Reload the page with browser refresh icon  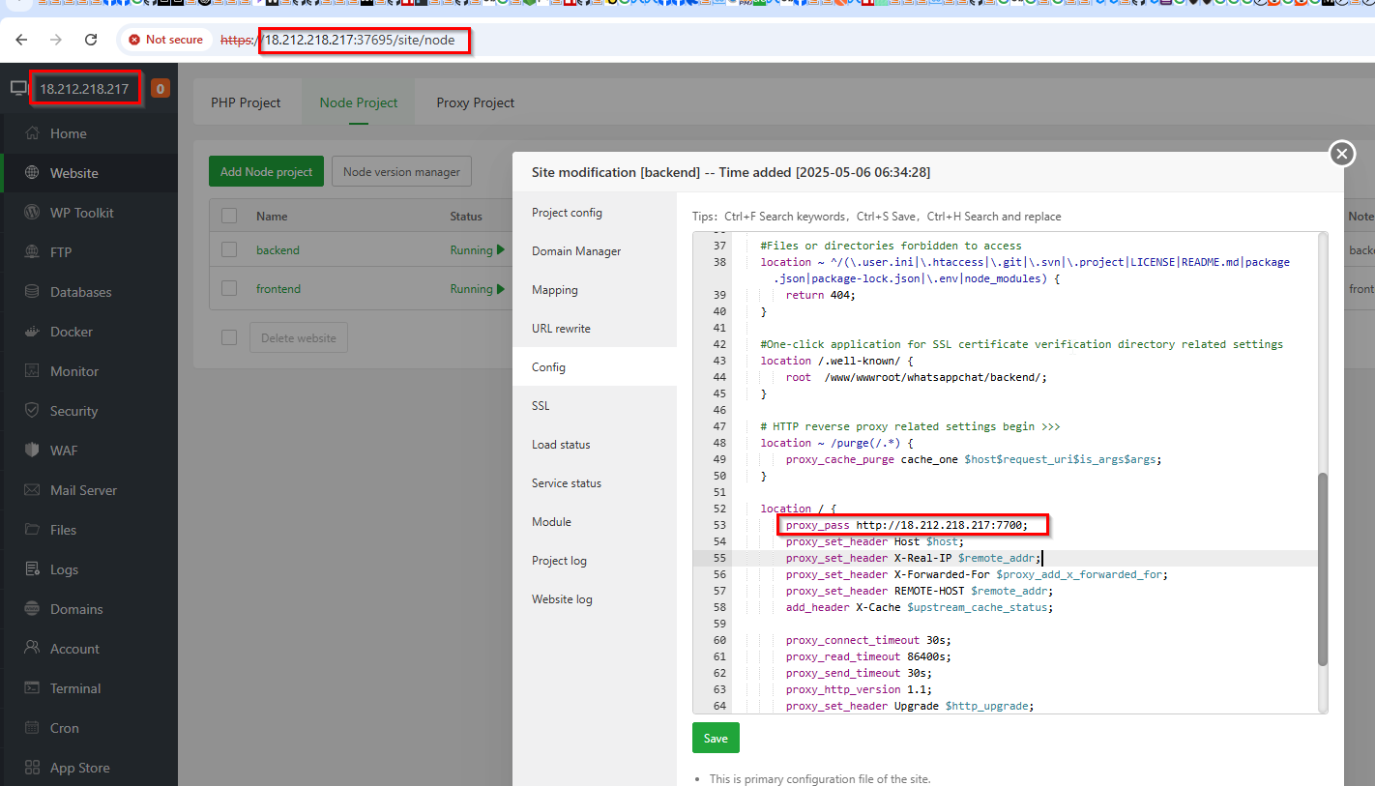pos(91,40)
